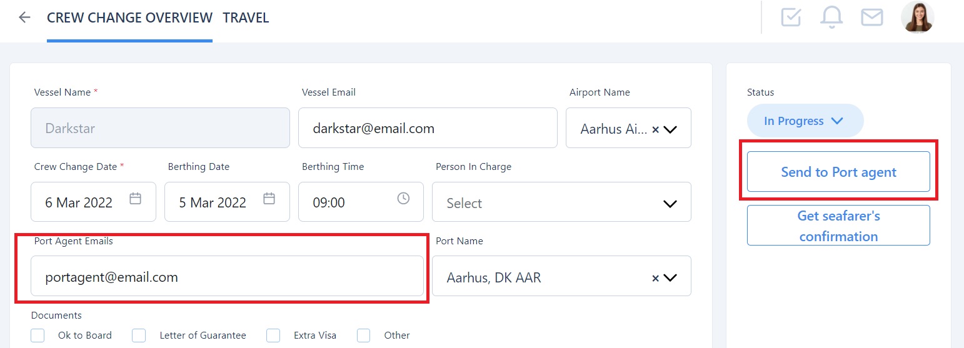Expand the Port Name dropdown arrow
Image resolution: width=964 pixels, height=348 pixels.
670,278
